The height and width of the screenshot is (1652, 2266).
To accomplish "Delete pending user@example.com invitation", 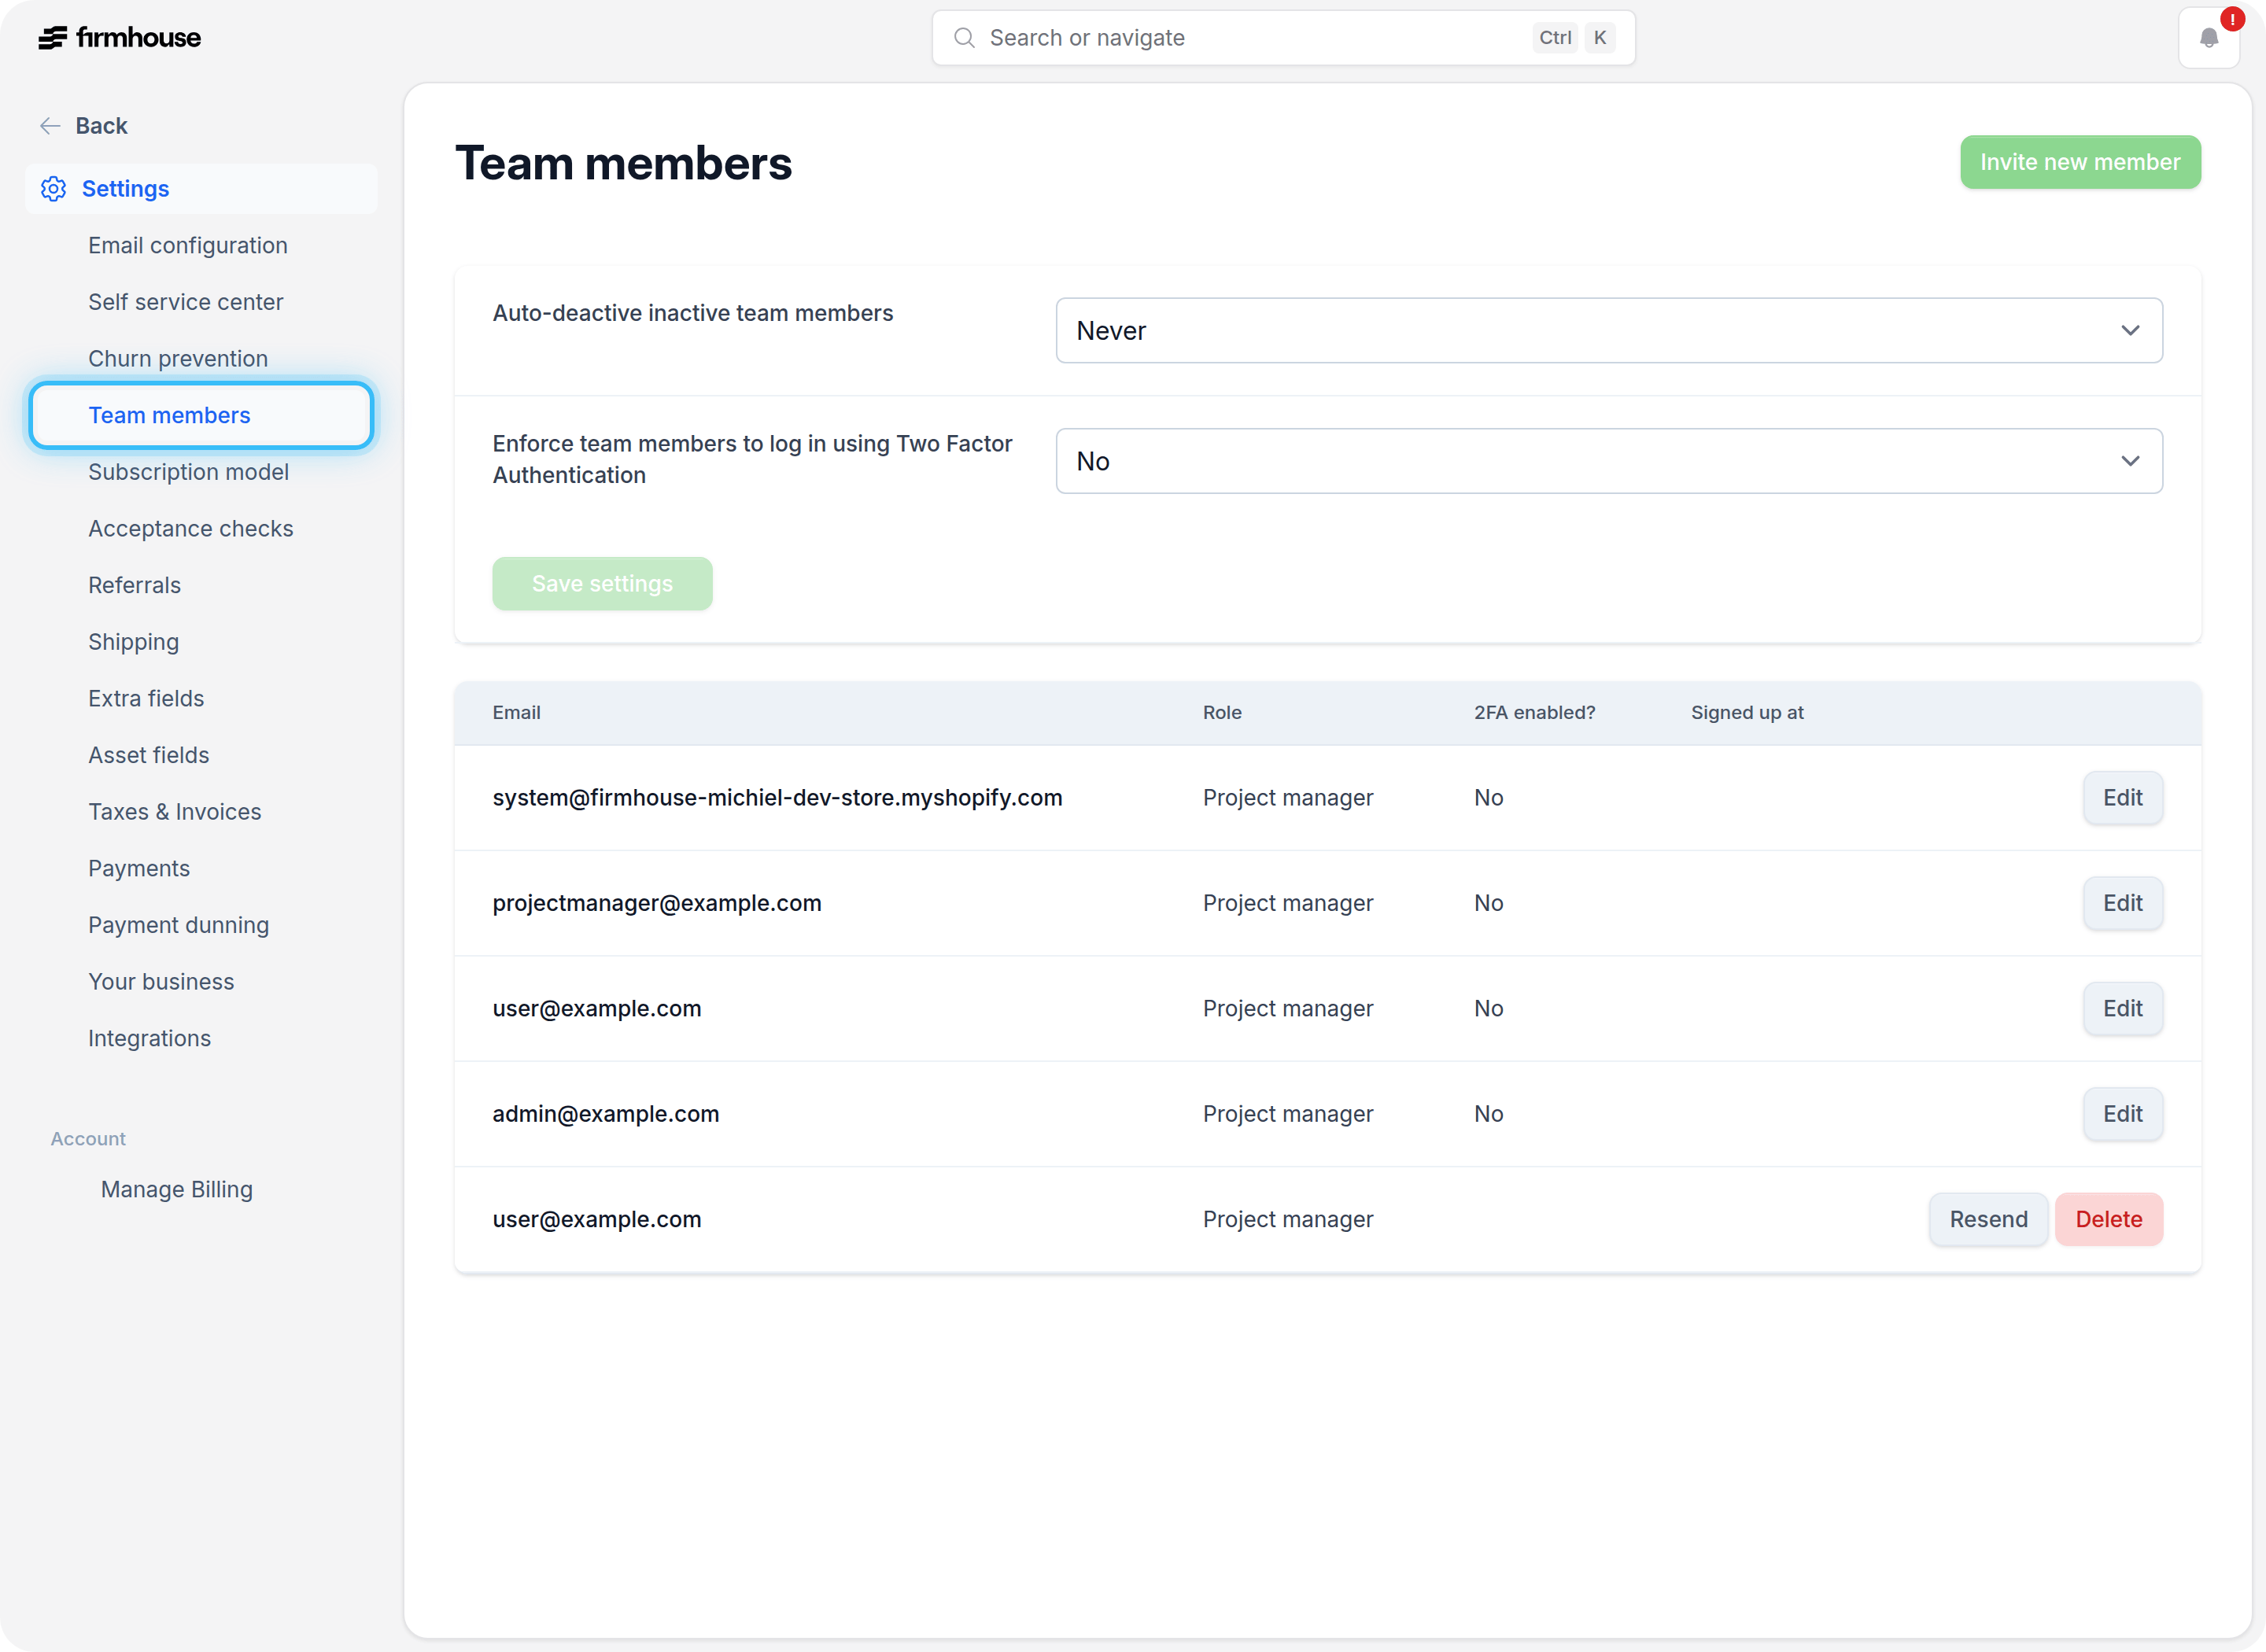I will click(2108, 1220).
